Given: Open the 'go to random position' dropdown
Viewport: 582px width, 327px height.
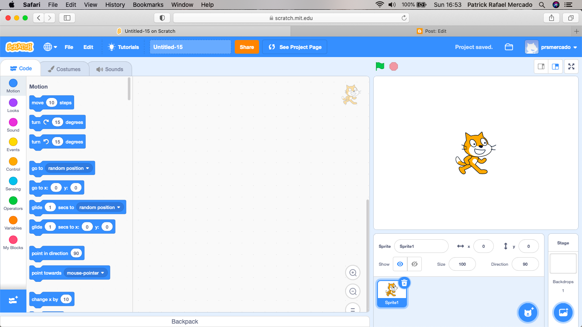Looking at the screenshot, I should tap(69, 168).
